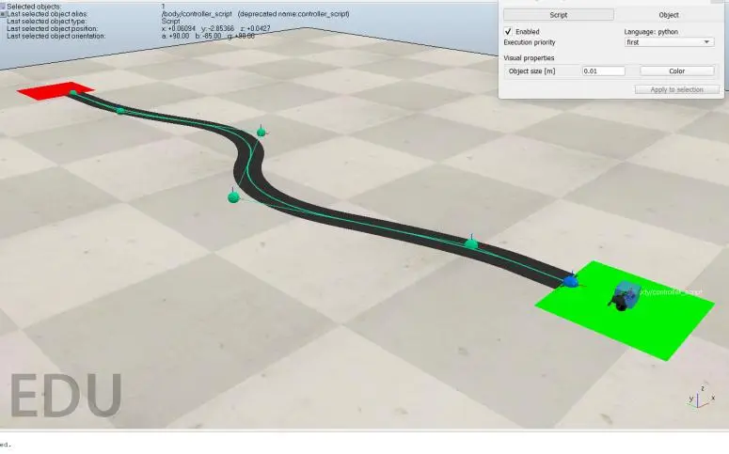Click the Object size field with 0.01

pos(604,71)
